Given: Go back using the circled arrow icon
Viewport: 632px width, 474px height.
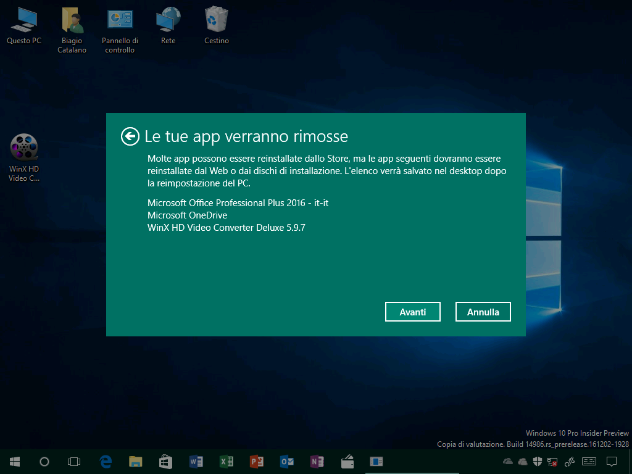Looking at the screenshot, I should click(x=130, y=136).
